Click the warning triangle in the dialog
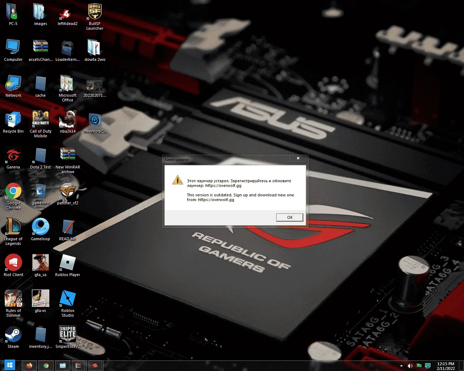 pos(178,180)
